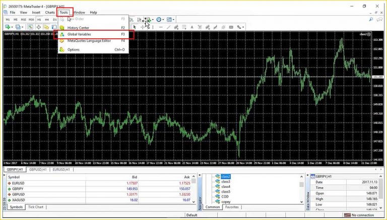
Task: Expand the Periods clock dropdown arrow
Action: pos(163,20)
